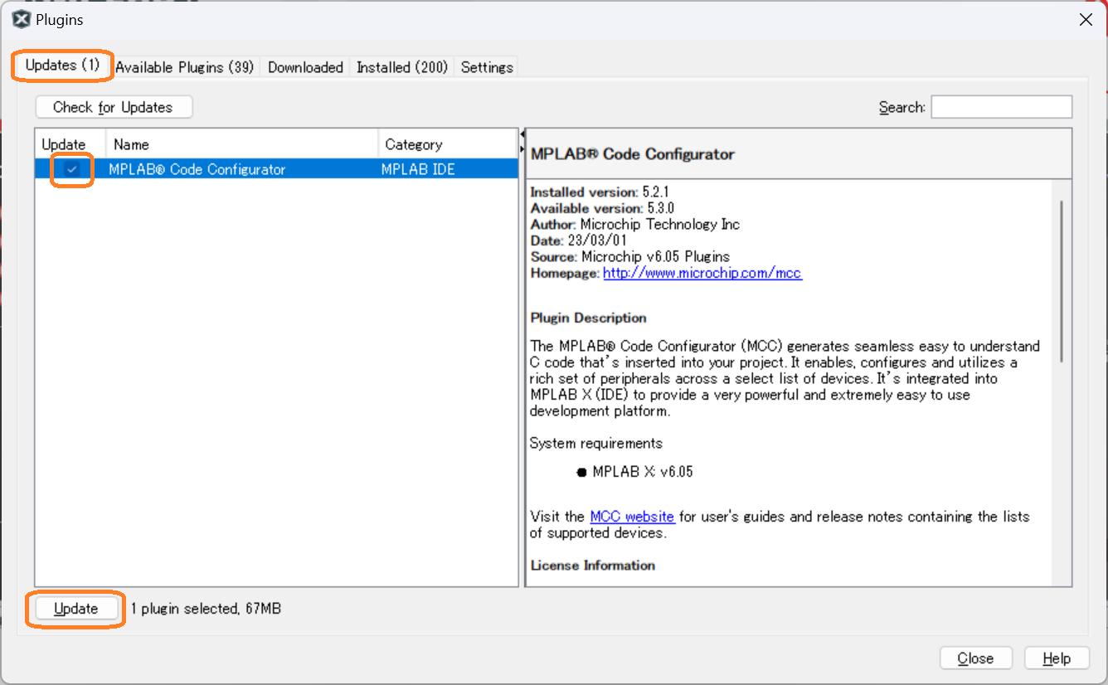Screen dimensions: 1108x685
Task: Click the description panel vertical scrollbar
Action: click(x=1062, y=280)
